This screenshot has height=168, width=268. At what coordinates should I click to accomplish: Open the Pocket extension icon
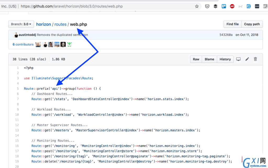[x=207, y=6]
